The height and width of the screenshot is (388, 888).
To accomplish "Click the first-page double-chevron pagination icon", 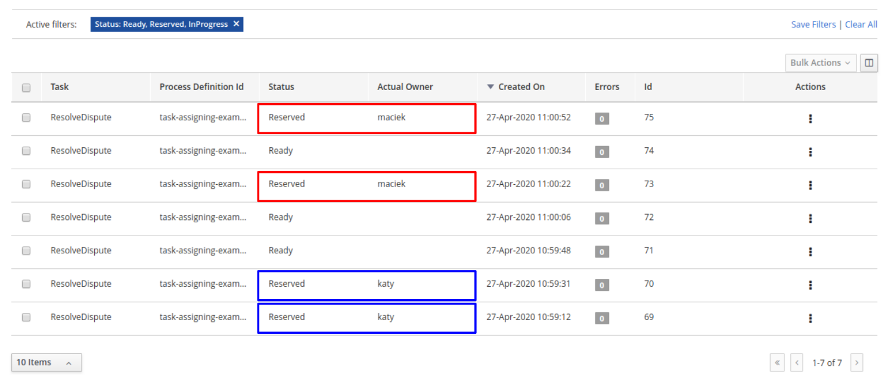I will tap(777, 362).
